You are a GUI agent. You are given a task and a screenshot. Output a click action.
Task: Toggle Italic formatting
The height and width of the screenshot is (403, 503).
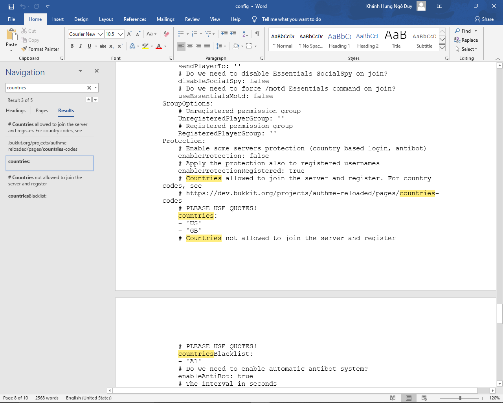(x=81, y=46)
